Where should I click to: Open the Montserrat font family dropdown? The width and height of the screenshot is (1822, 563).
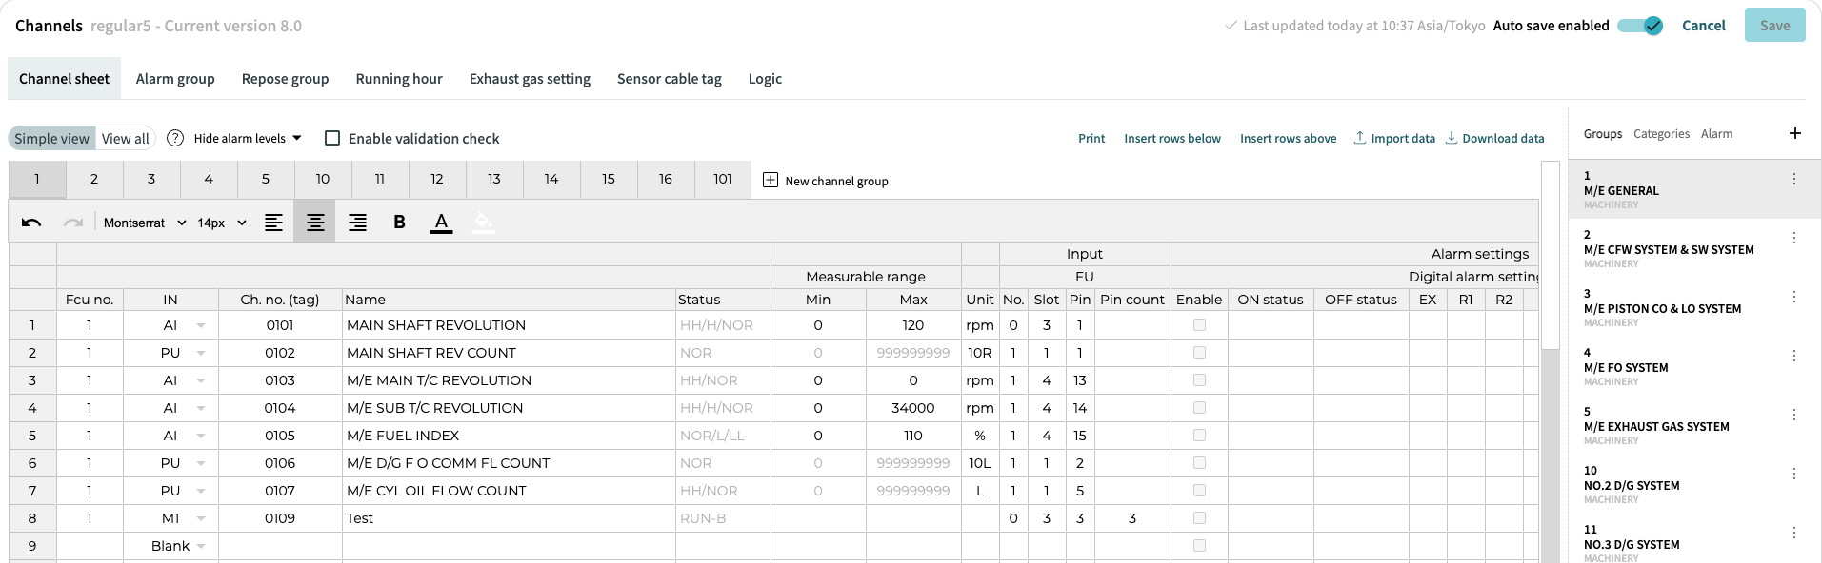tap(145, 223)
